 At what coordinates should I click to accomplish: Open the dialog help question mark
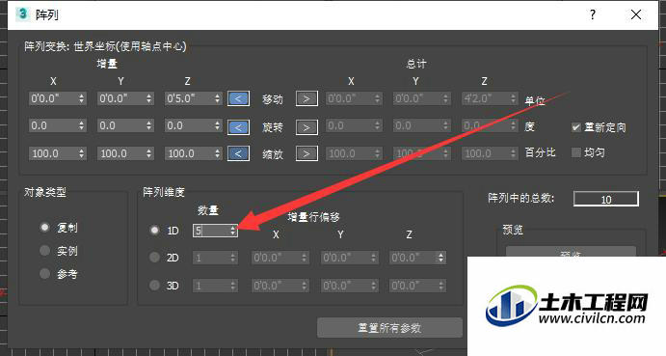point(593,14)
